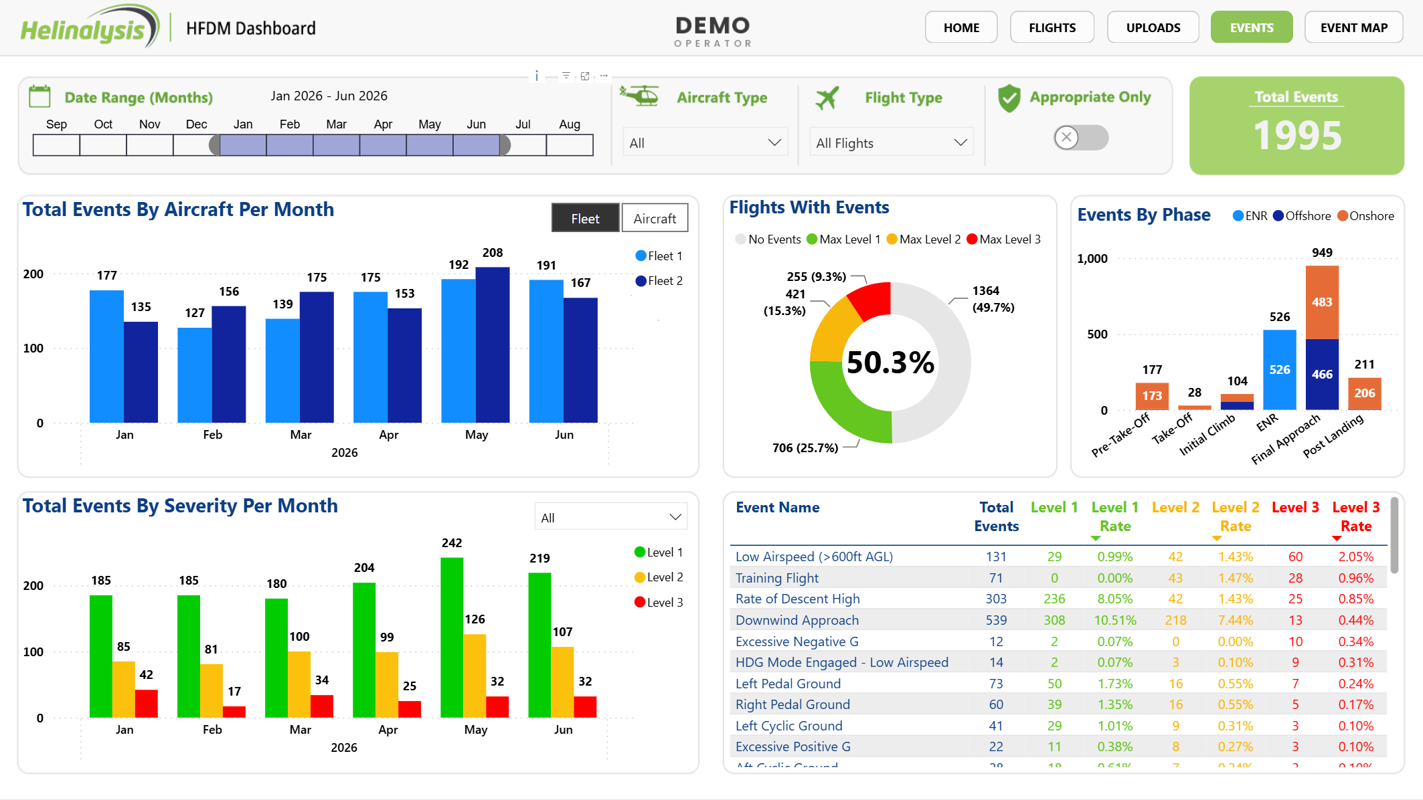The width and height of the screenshot is (1423, 800).
Task: Switch to the UPLOADS tab
Action: [1153, 27]
